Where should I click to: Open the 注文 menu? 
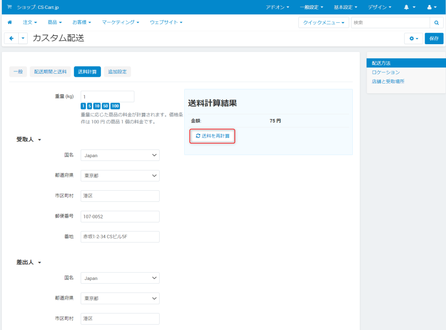[x=30, y=22]
